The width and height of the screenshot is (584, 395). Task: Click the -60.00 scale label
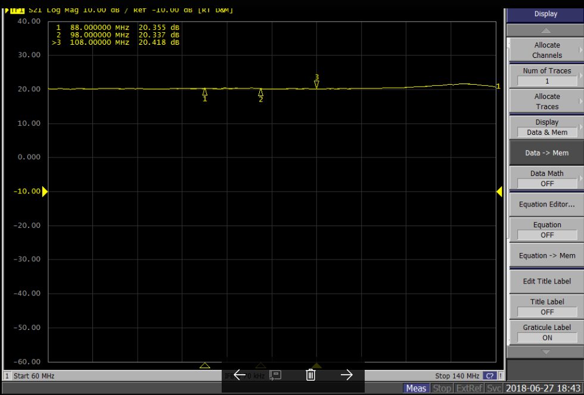(27, 362)
